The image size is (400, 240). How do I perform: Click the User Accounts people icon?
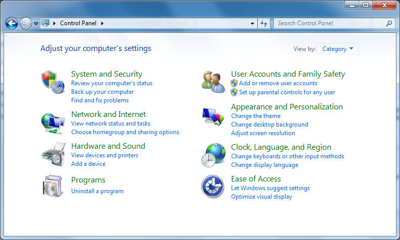click(x=213, y=81)
